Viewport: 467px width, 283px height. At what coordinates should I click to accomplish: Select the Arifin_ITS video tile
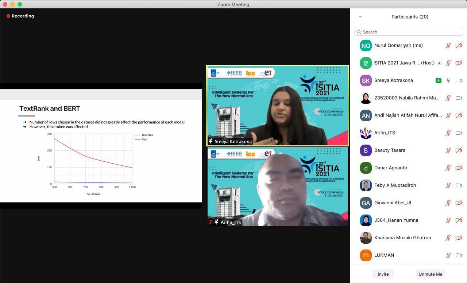pos(278,186)
